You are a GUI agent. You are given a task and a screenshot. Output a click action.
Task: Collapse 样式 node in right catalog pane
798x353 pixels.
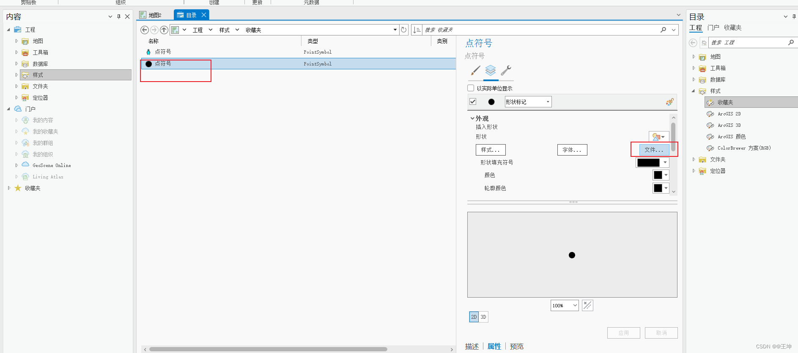(693, 91)
